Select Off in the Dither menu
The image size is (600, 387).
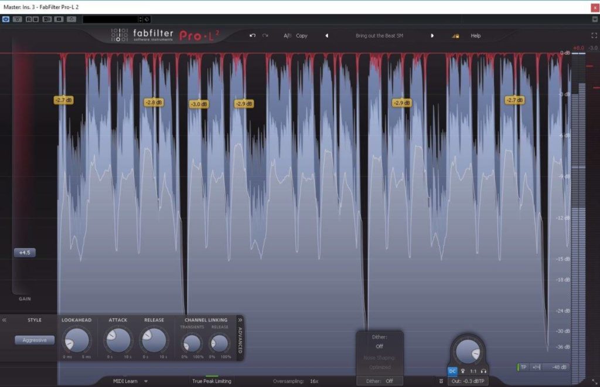tap(379, 346)
